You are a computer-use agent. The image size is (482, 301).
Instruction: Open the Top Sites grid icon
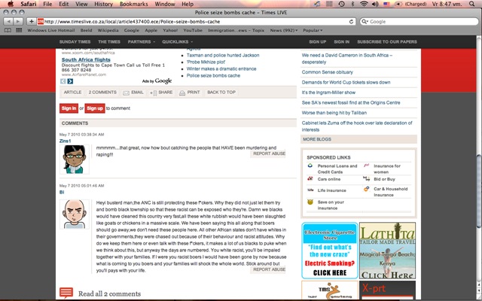coord(19,30)
